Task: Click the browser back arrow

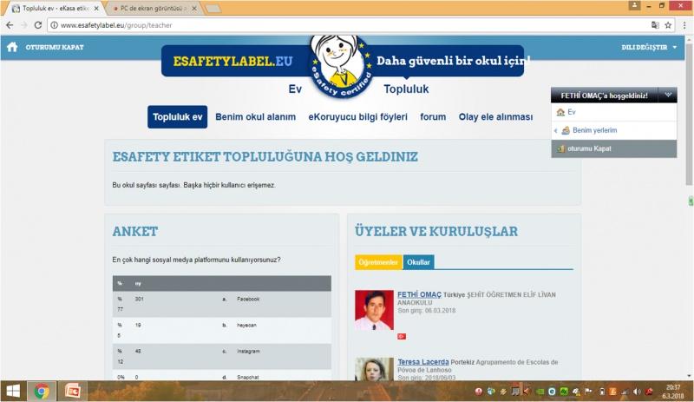Action: pos(10,25)
